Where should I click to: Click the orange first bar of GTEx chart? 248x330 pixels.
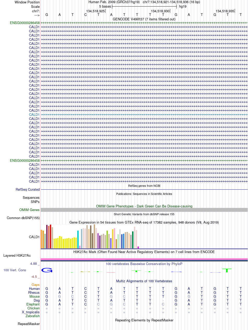coord(42,239)
